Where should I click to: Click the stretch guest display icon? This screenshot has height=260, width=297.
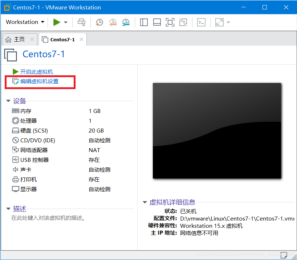coord(219,22)
